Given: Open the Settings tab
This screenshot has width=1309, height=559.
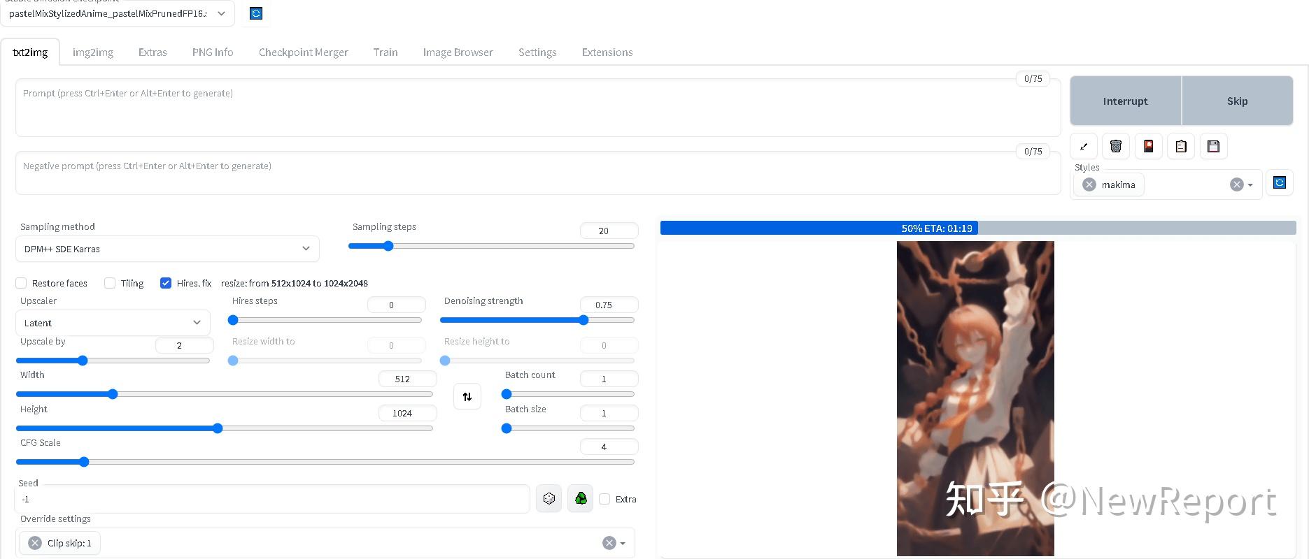Looking at the screenshot, I should click(537, 52).
